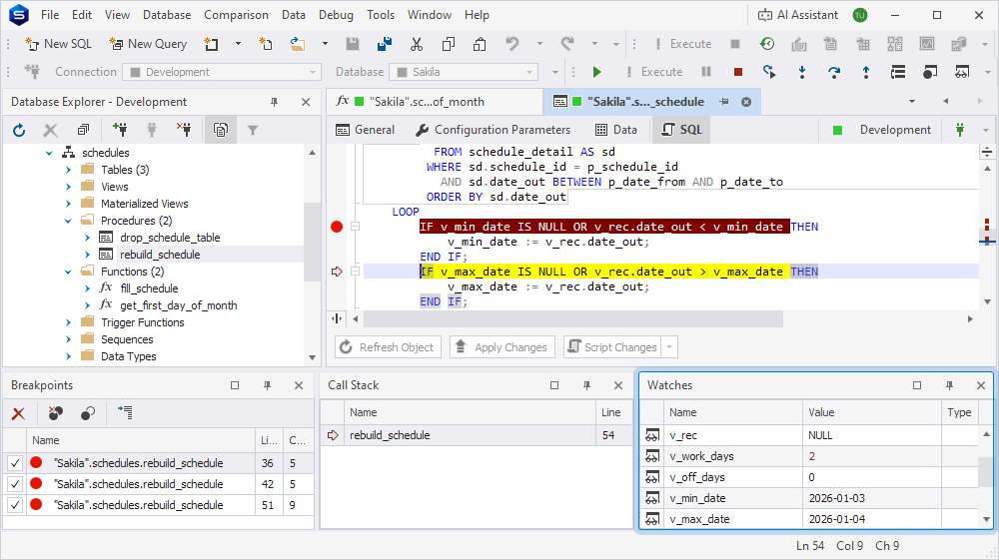This screenshot has height=560, width=999.
Task: Collapse the first IF block fold marker
Action: (356, 227)
